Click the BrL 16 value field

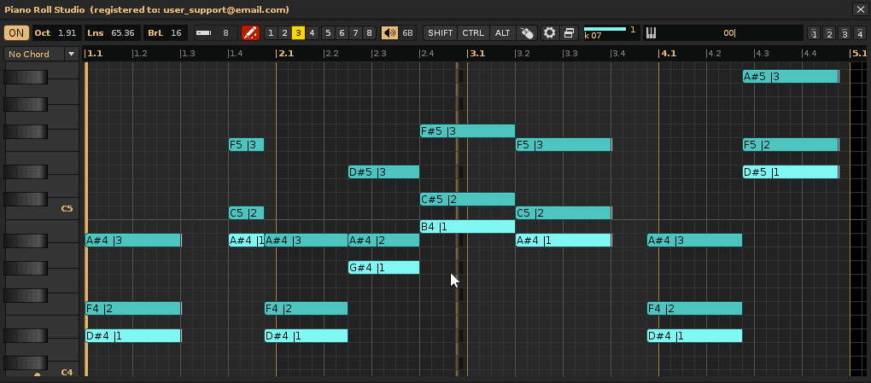click(166, 33)
